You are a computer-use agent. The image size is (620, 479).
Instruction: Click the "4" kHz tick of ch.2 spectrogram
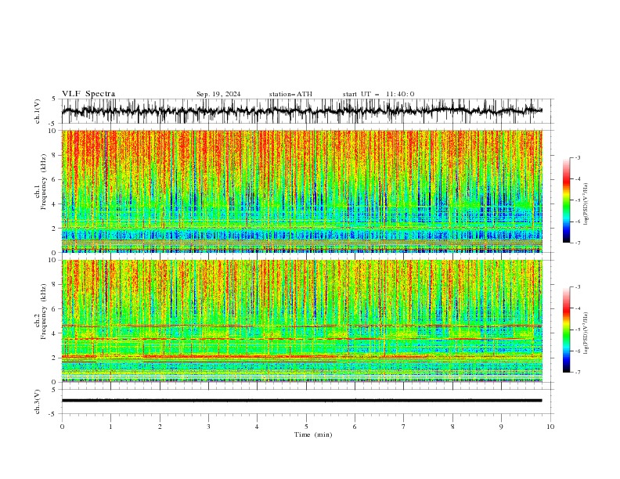56,333
